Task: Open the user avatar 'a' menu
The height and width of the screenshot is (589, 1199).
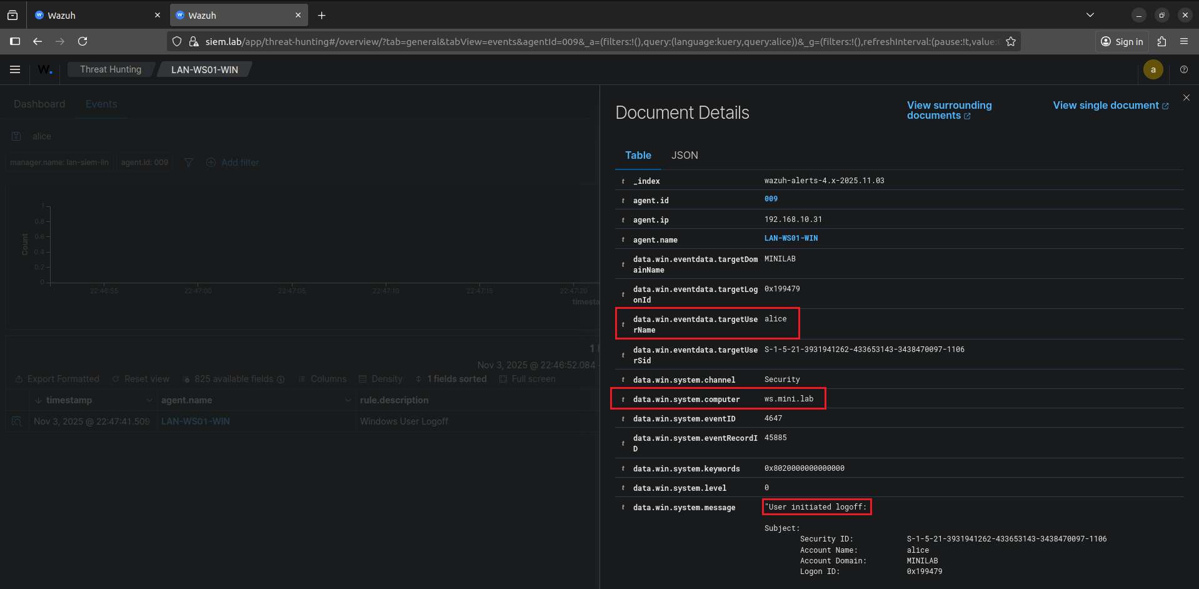Action: tap(1153, 69)
